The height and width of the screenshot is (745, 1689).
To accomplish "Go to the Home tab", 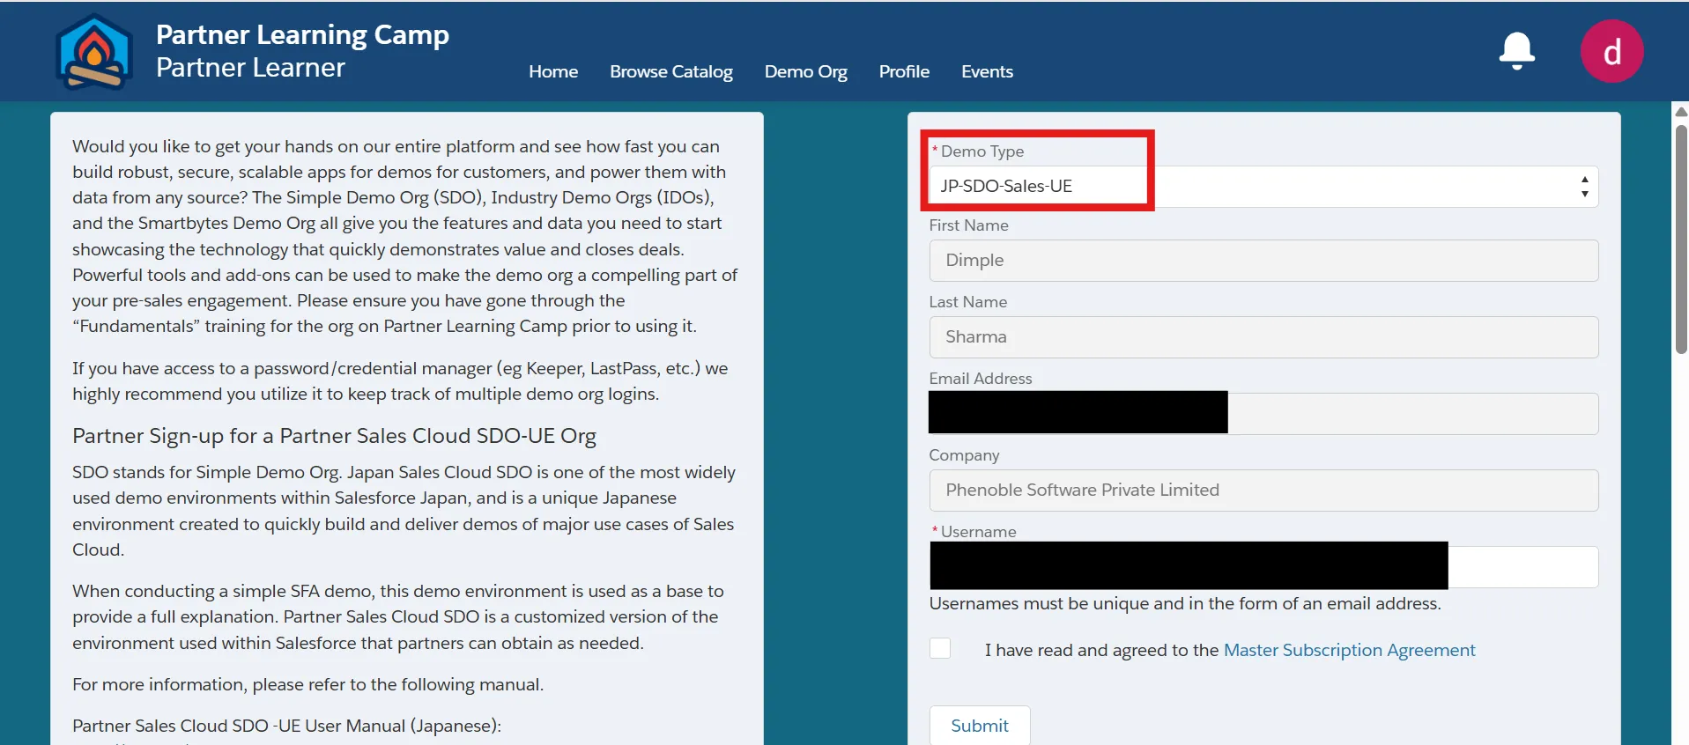I will click(552, 72).
